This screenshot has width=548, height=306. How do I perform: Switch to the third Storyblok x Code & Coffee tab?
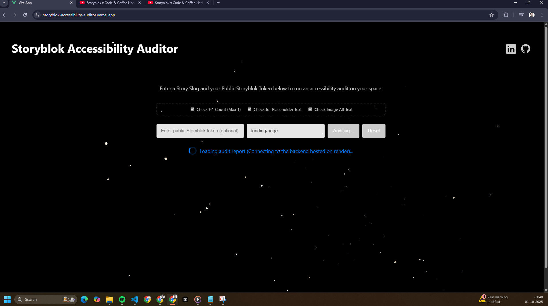(179, 3)
